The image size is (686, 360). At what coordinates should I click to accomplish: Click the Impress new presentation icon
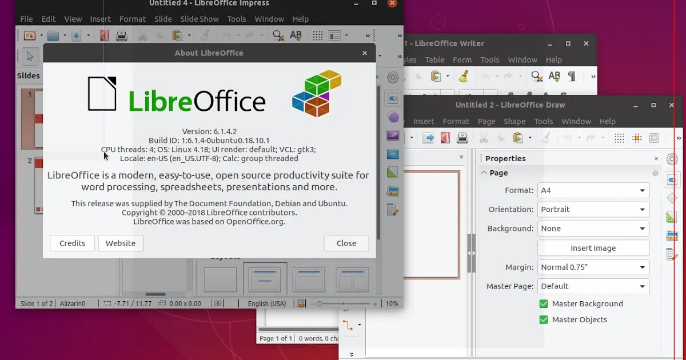(29, 35)
